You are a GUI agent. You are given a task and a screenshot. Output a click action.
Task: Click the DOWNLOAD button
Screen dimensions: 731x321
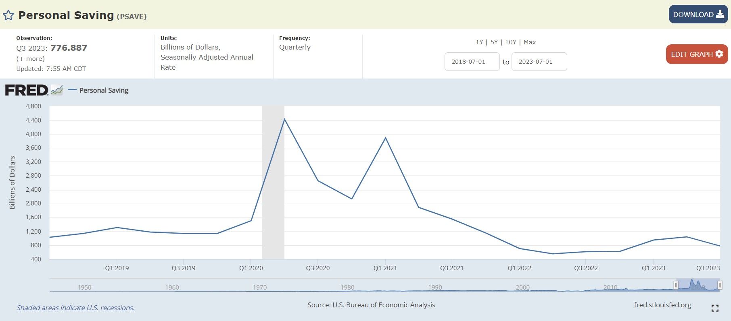point(698,14)
